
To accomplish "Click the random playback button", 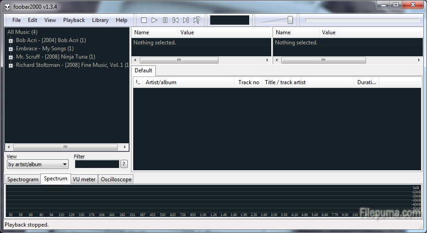I will (197, 20).
